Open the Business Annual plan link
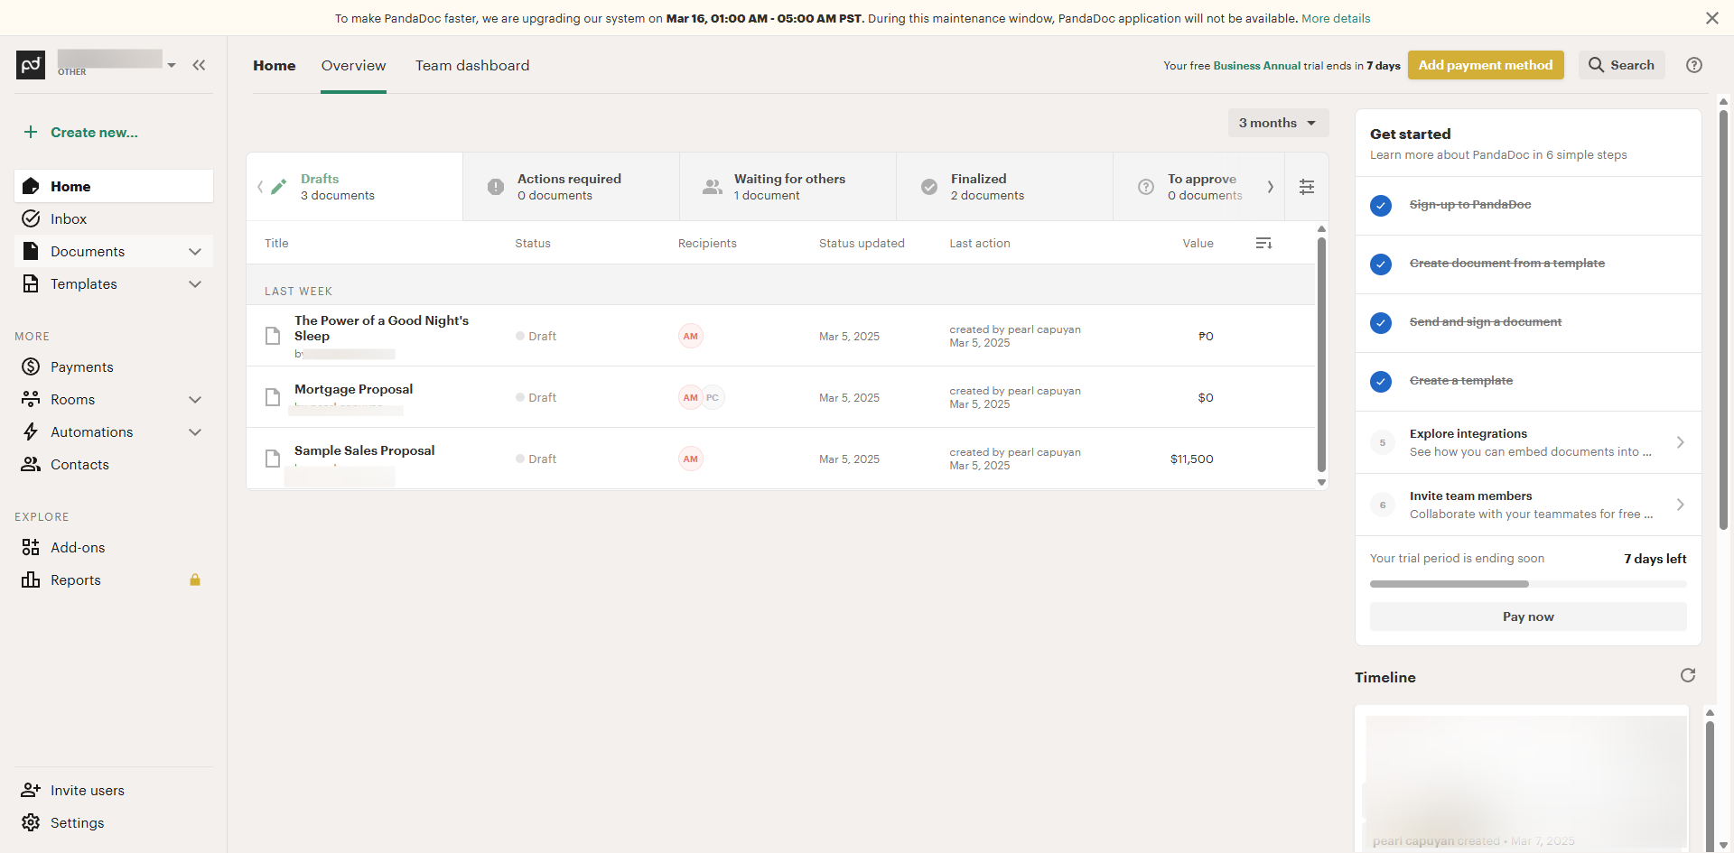This screenshot has width=1734, height=853. tap(1257, 65)
